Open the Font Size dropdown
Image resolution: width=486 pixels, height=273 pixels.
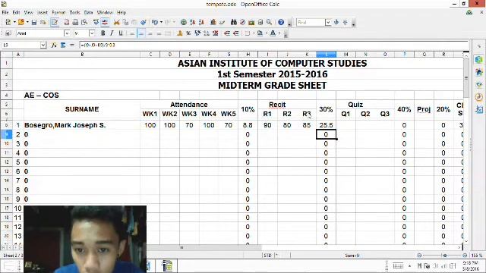(92, 33)
